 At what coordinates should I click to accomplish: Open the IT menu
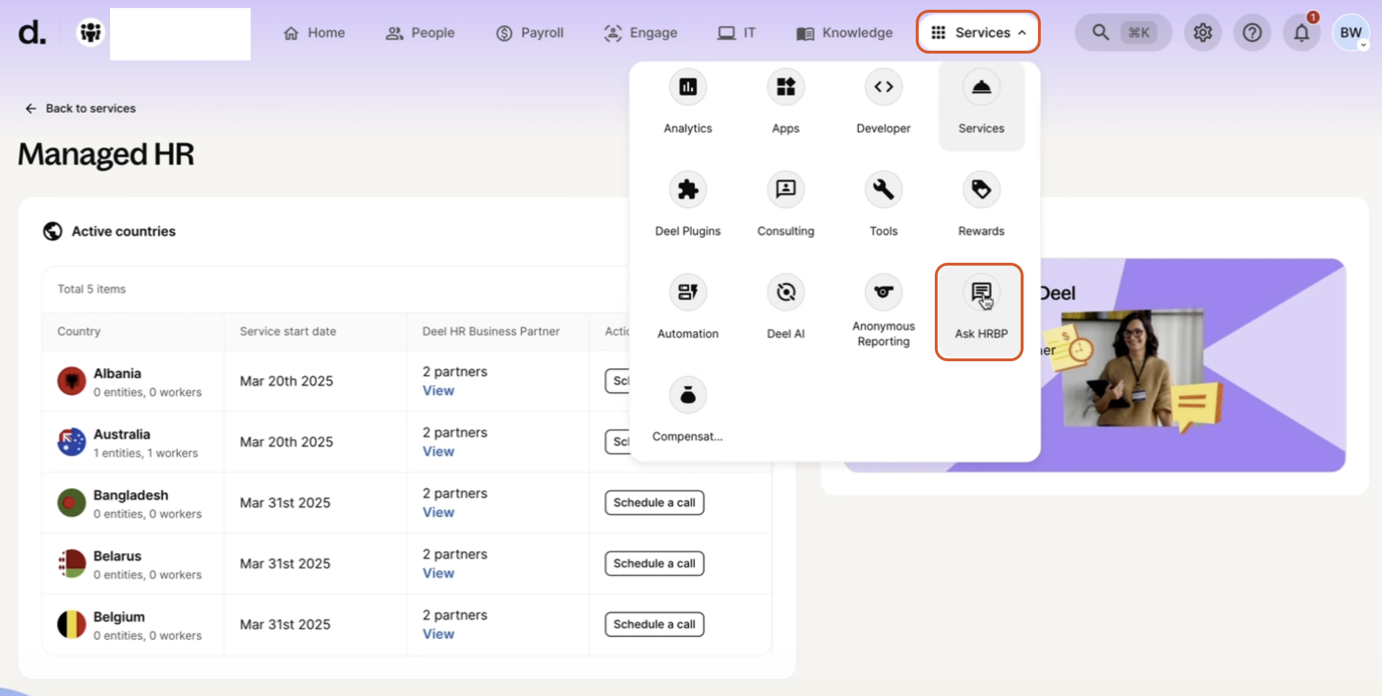click(736, 33)
